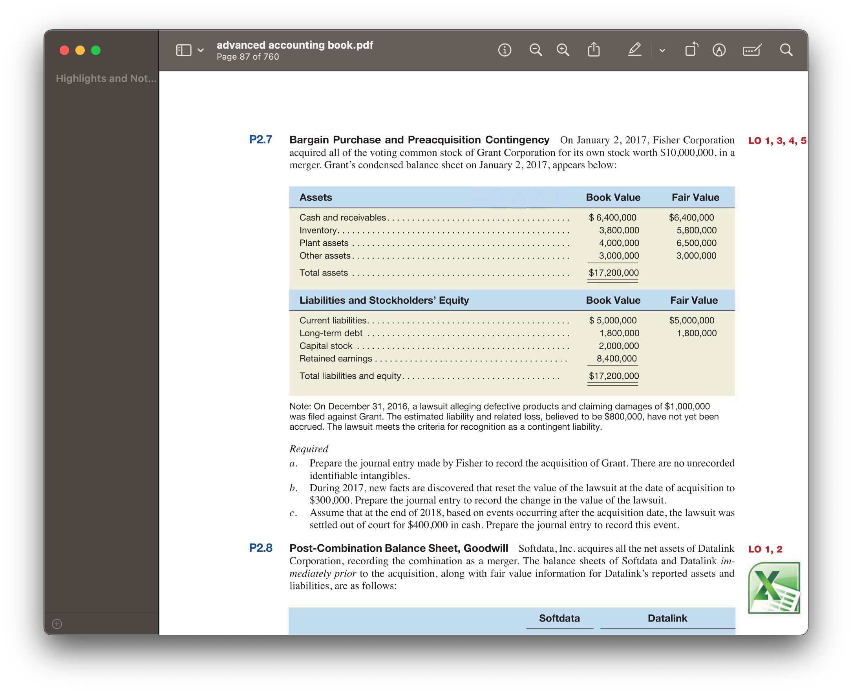The image size is (852, 693).
Task: Open the Excel worksheet link beside P2.8
Action: (x=774, y=585)
